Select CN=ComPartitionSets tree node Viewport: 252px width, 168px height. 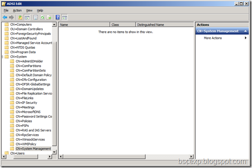31,70
